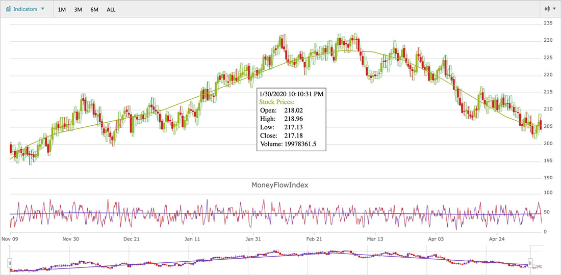561x275 pixels.
Task: Click the Mar 13 date axis label
Action: coord(375,238)
